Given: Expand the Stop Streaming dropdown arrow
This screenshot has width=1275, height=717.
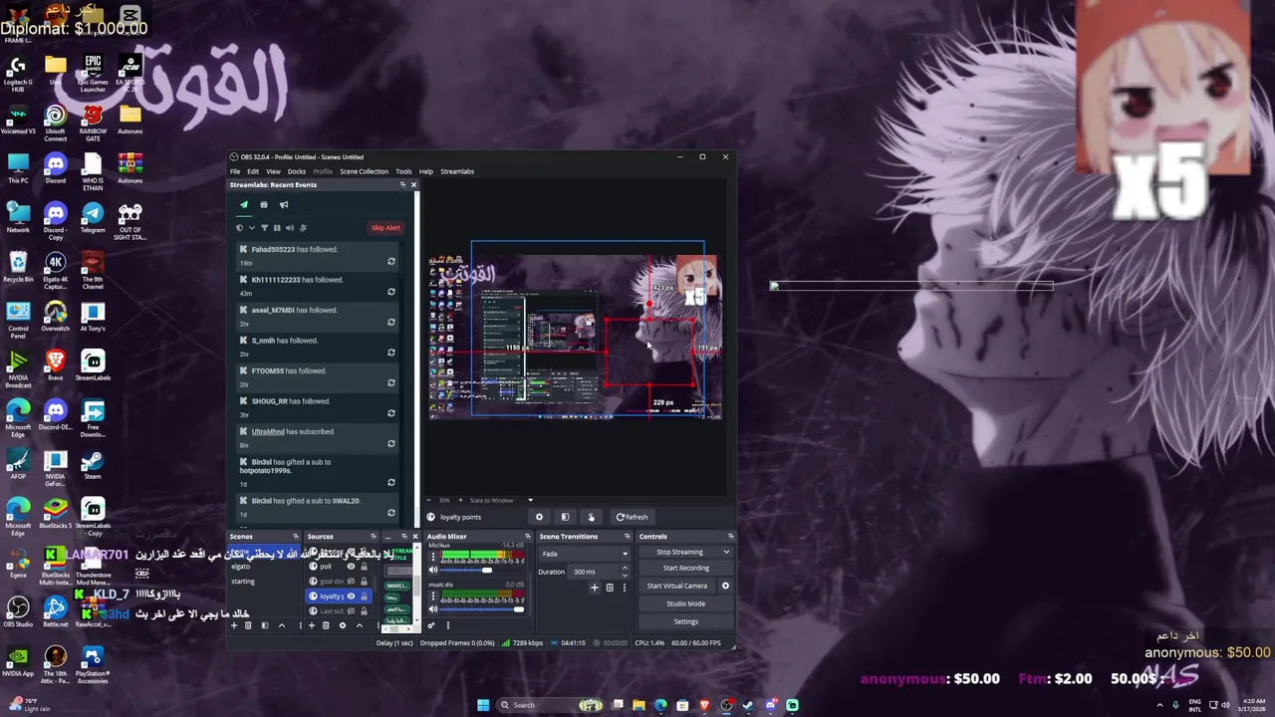Looking at the screenshot, I should pos(726,552).
